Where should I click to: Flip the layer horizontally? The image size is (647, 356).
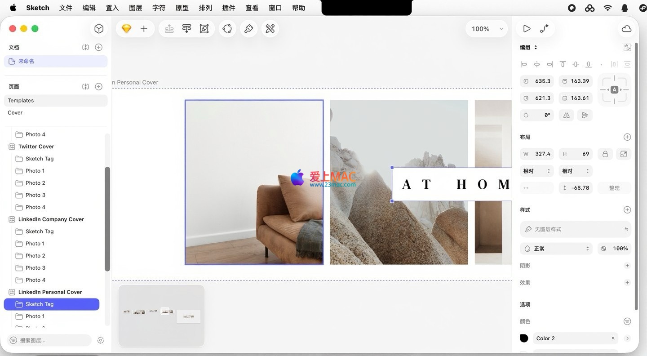coord(567,115)
